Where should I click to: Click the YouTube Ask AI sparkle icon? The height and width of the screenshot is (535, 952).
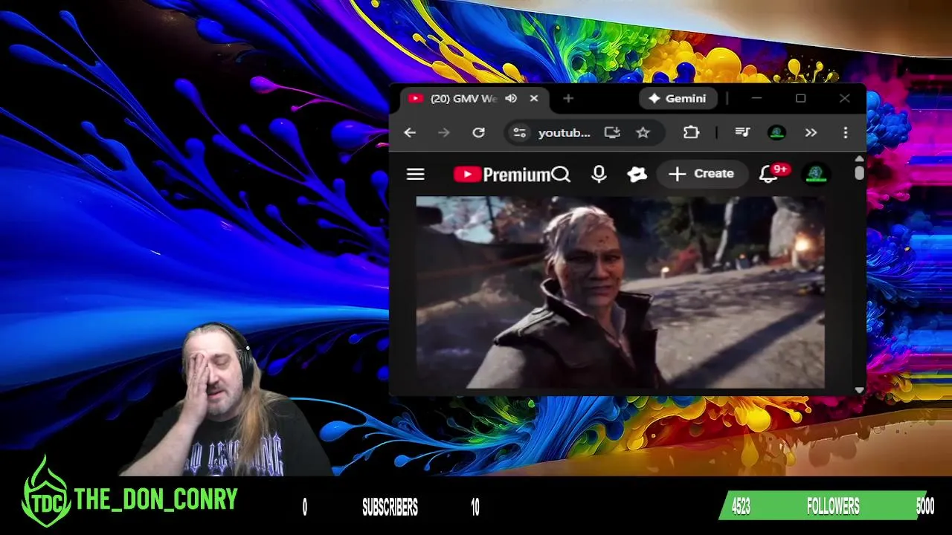point(637,174)
